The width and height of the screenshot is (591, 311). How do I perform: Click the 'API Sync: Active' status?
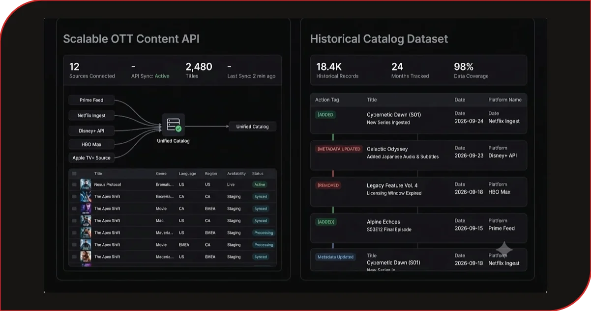point(150,76)
